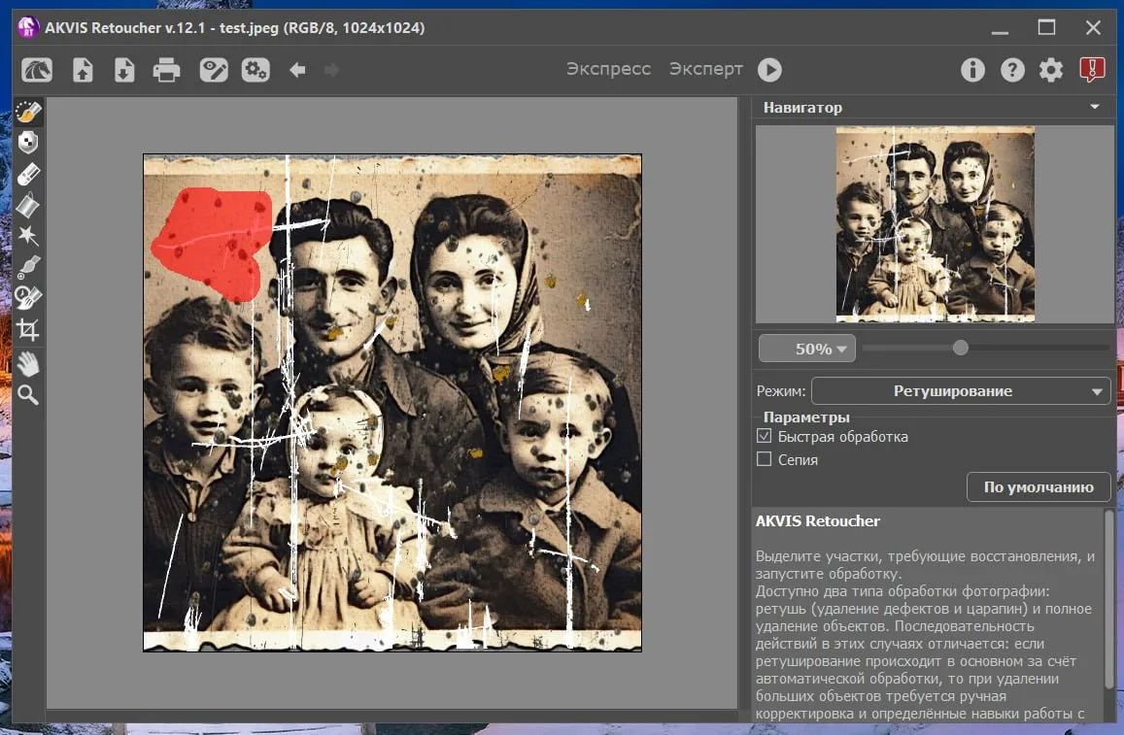The width and height of the screenshot is (1124, 735).
Task: Select the 'Экспресс' workspace mode
Action: click(608, 69)
